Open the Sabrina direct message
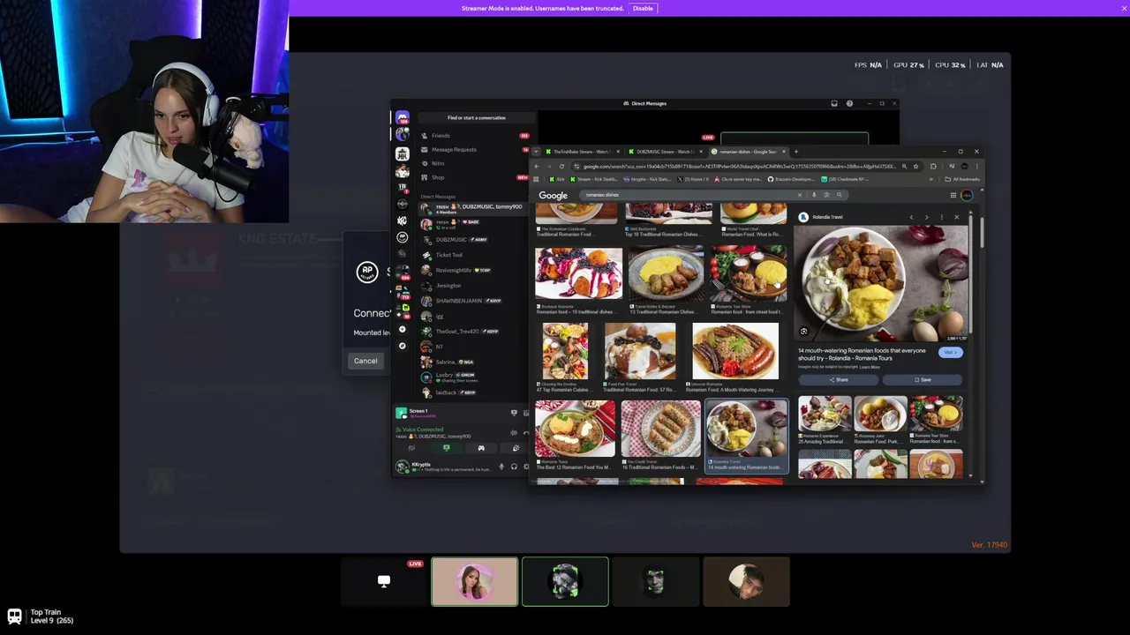1130x635 pixels. pyautogui.click(x=475, y=362)
